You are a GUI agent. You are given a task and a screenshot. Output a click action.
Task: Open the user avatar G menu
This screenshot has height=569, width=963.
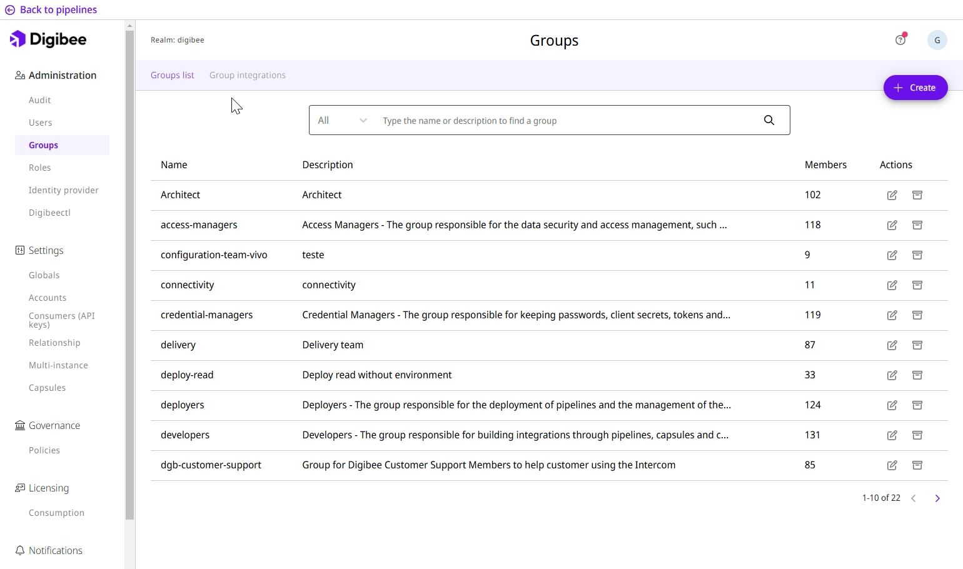tap(937, 40)
